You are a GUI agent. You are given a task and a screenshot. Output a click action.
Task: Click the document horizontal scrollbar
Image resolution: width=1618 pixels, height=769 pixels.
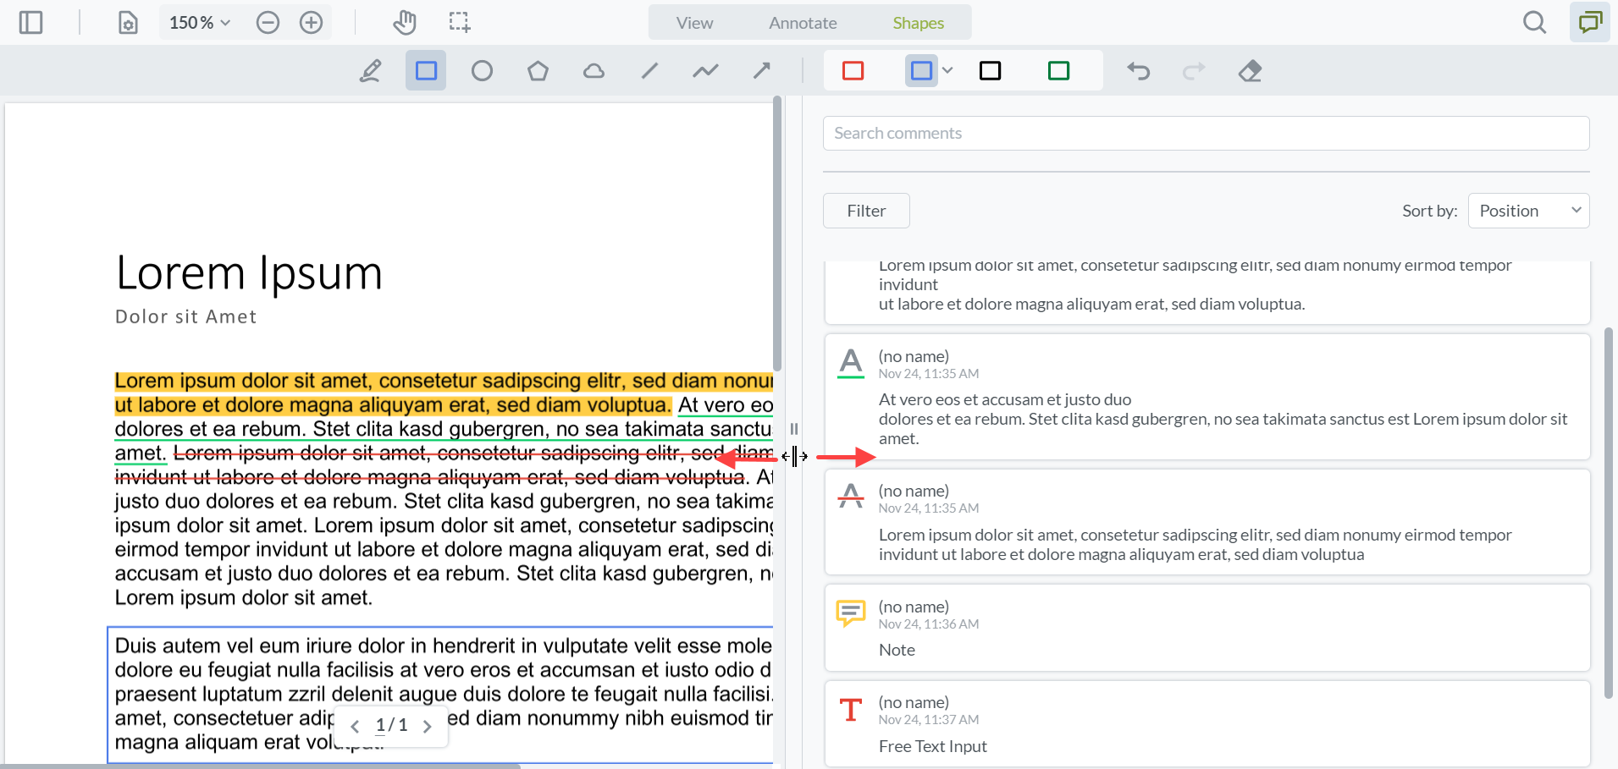[x=260, y=766]
